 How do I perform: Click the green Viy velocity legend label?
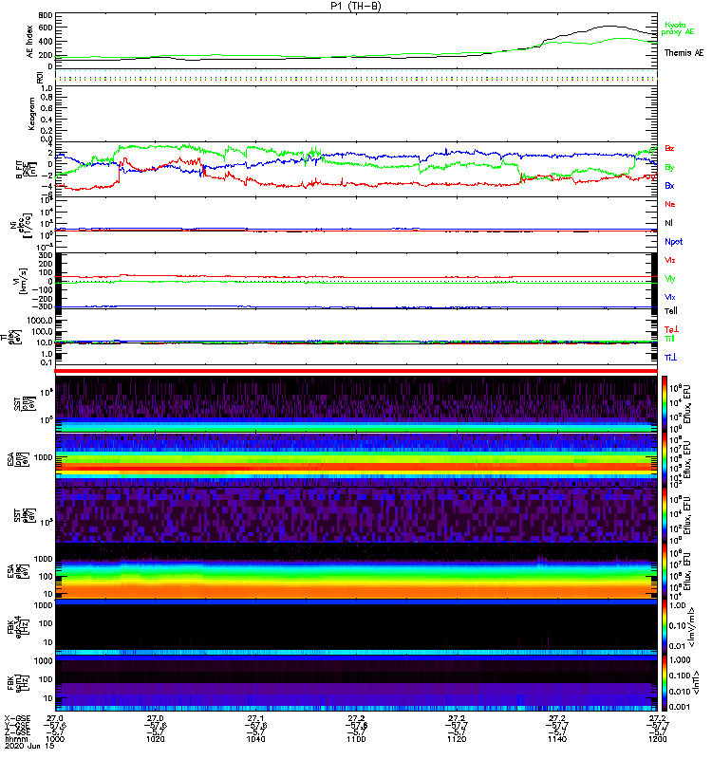pyautogui.click(x=670, y=279)
